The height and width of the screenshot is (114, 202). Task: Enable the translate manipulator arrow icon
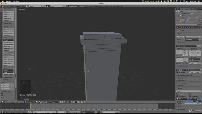[46, 102]
